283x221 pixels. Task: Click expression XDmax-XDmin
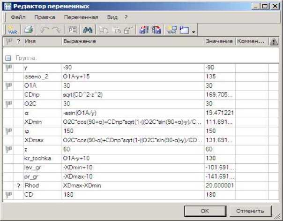pos(82,185)
